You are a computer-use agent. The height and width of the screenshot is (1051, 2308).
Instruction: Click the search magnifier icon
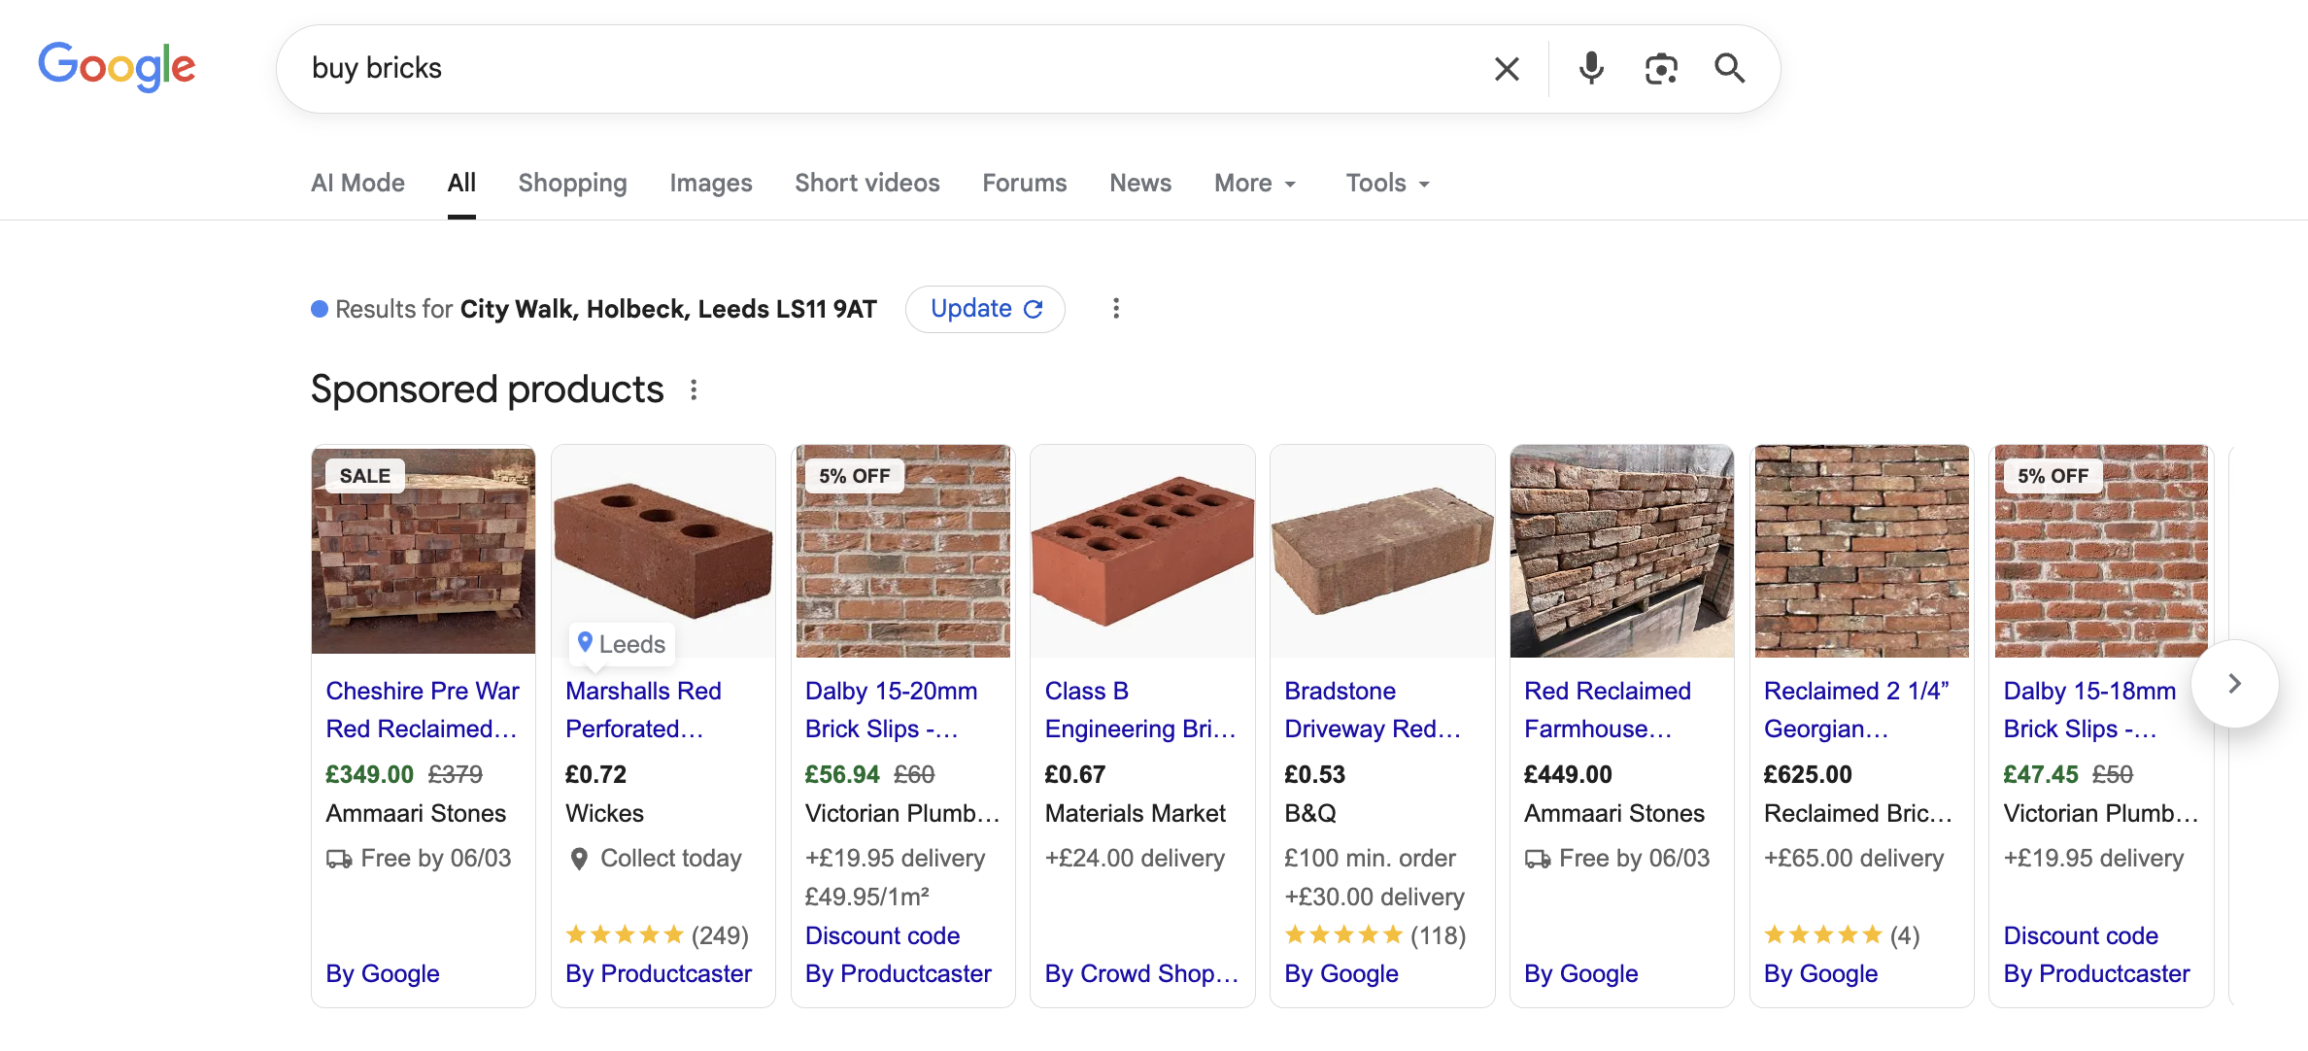pyautogui.click(x=1730, y=68)
